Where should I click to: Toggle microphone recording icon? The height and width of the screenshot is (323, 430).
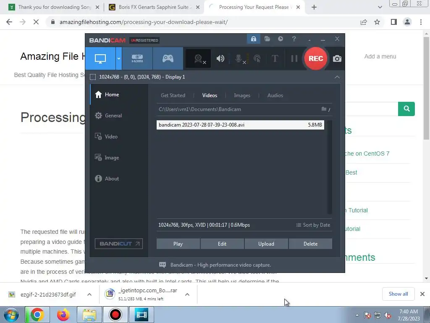click(239, 58)
